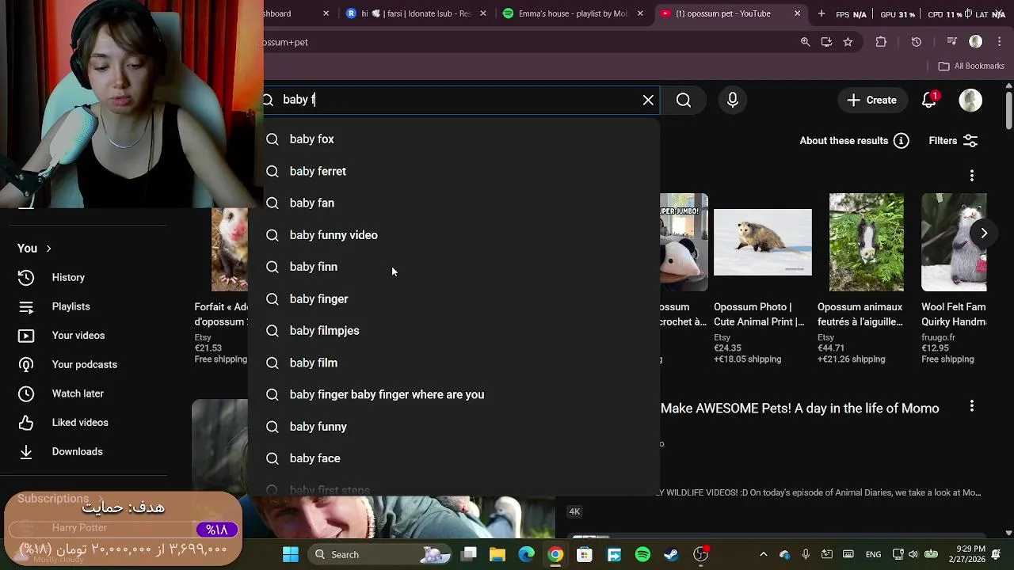Open the All Bookmarks folder
Image resolution: width=1014 pixels, height=570 pixels.
(x=971, y=66)
